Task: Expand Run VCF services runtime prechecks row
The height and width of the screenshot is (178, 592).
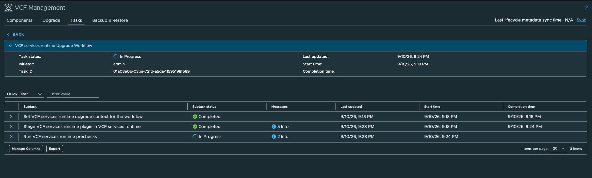Action: [x=12, y=137]
